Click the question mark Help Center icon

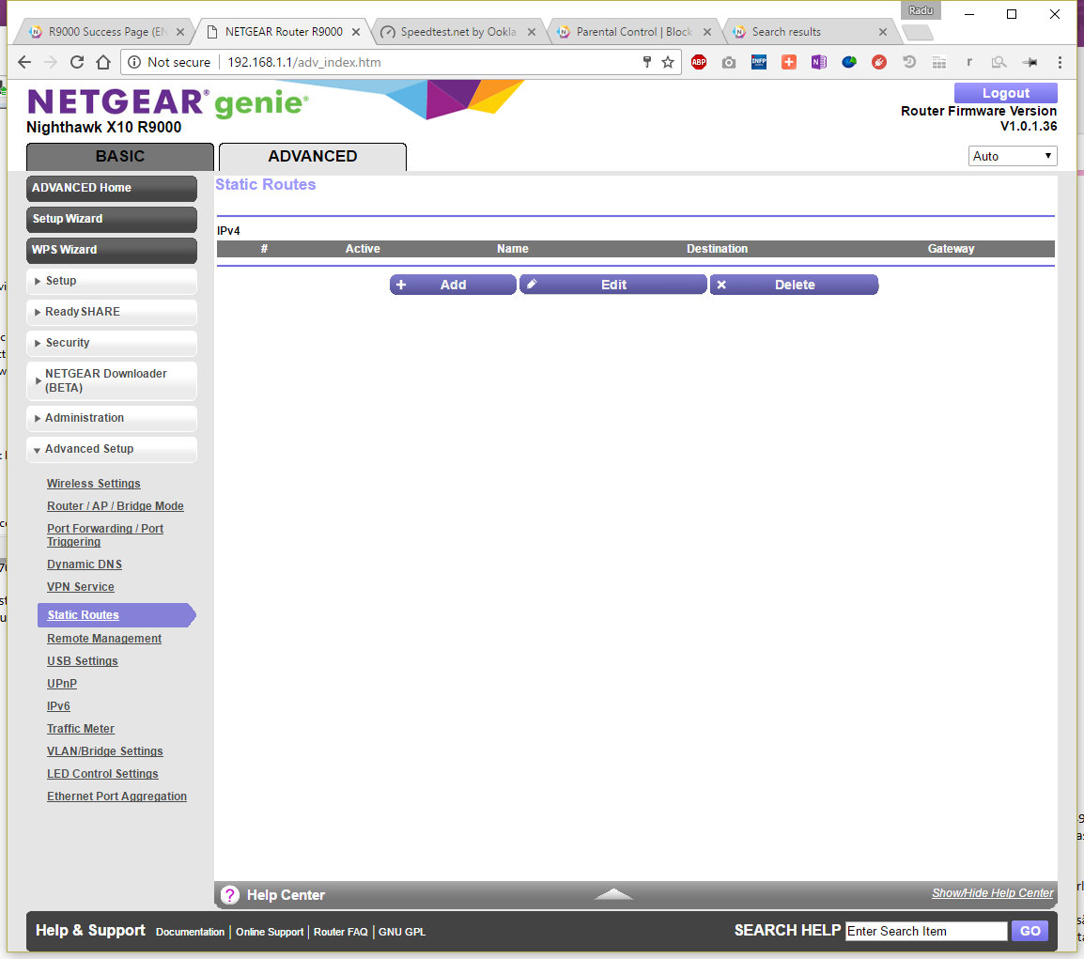click(x=230, y=895)
